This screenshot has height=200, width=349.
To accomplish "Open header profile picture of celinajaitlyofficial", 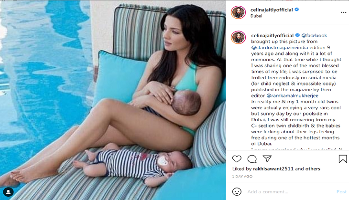I will click(238, 12).
